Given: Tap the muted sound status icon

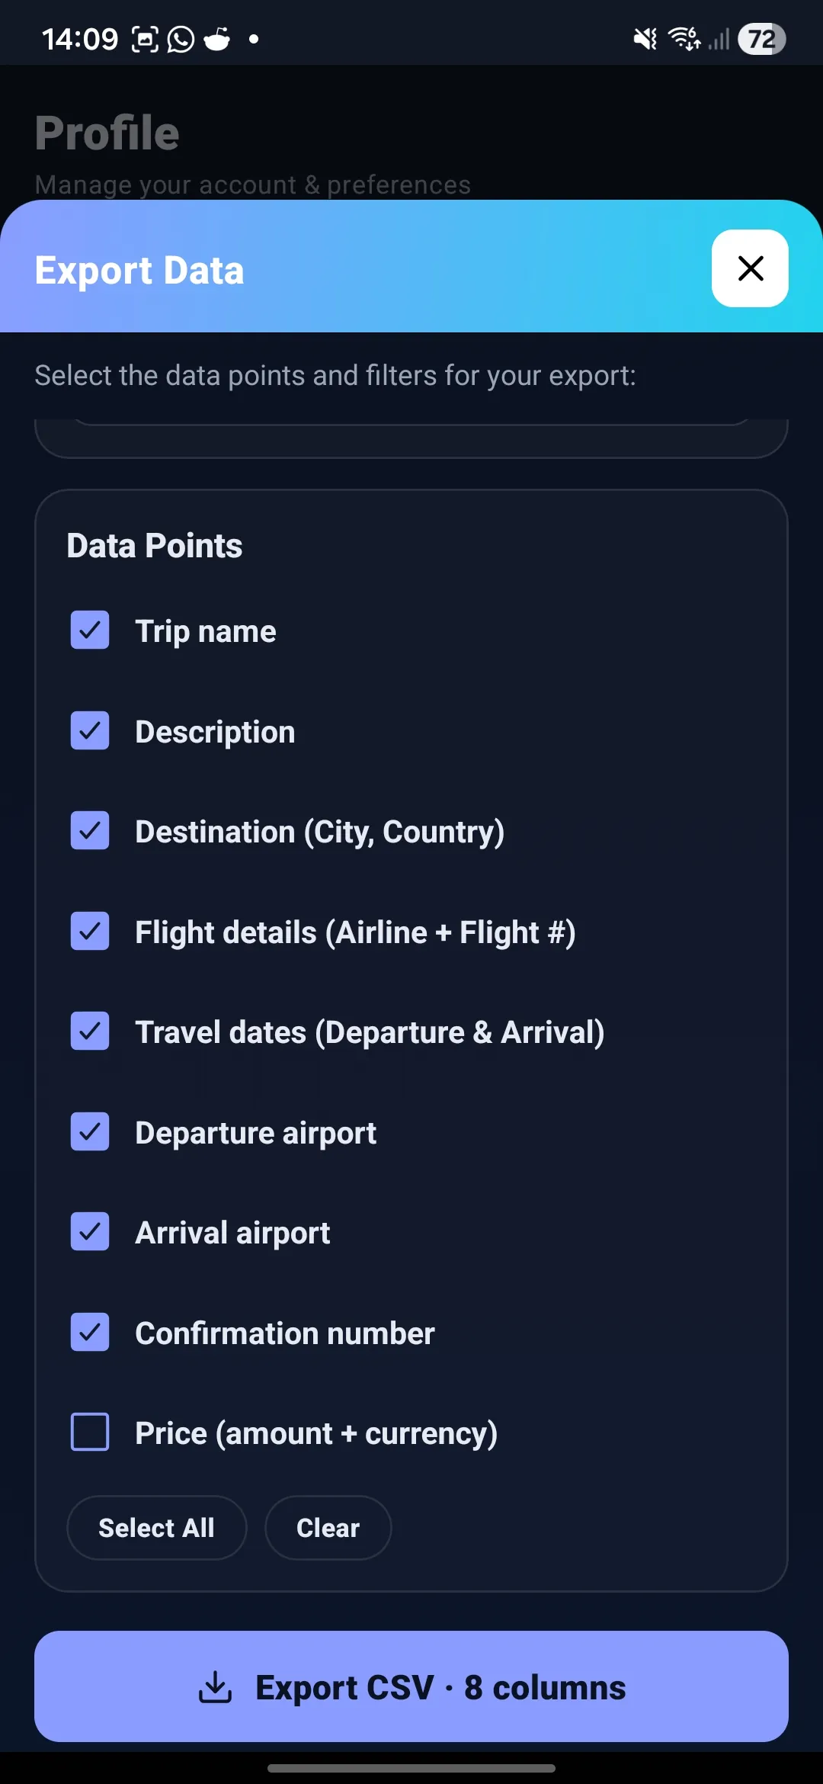Looking at the screenshot, I should (645, 39).
